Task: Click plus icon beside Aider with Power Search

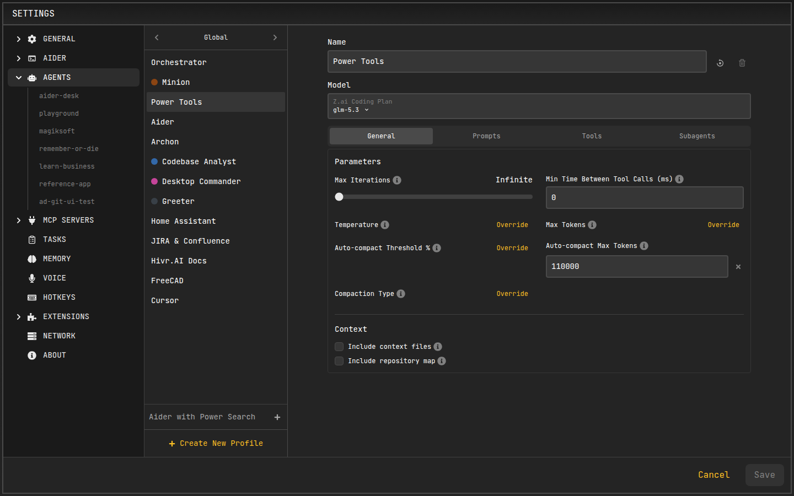Action: 277,417
